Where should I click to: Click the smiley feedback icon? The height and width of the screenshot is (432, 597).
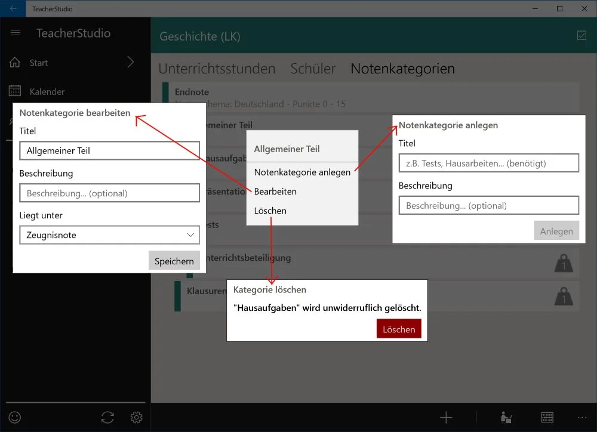click(15, 418)
